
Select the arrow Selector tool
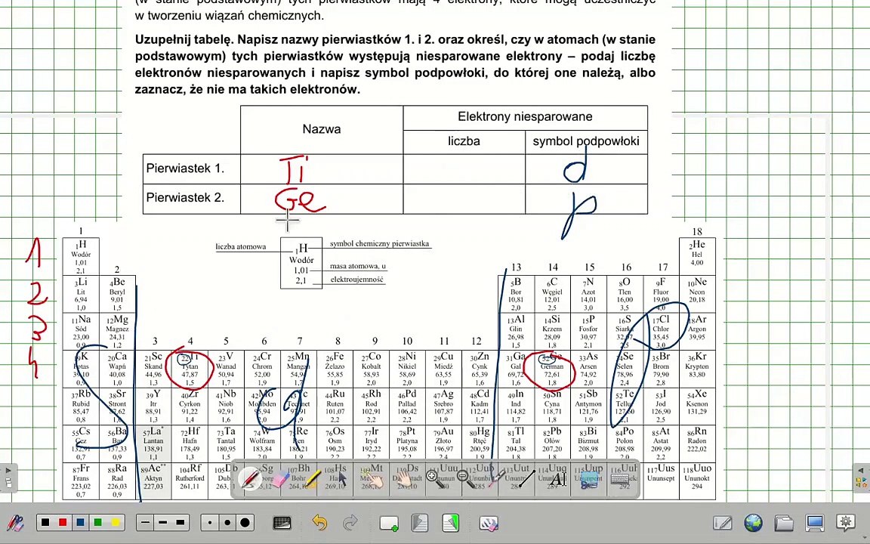(x=343, y=478)
